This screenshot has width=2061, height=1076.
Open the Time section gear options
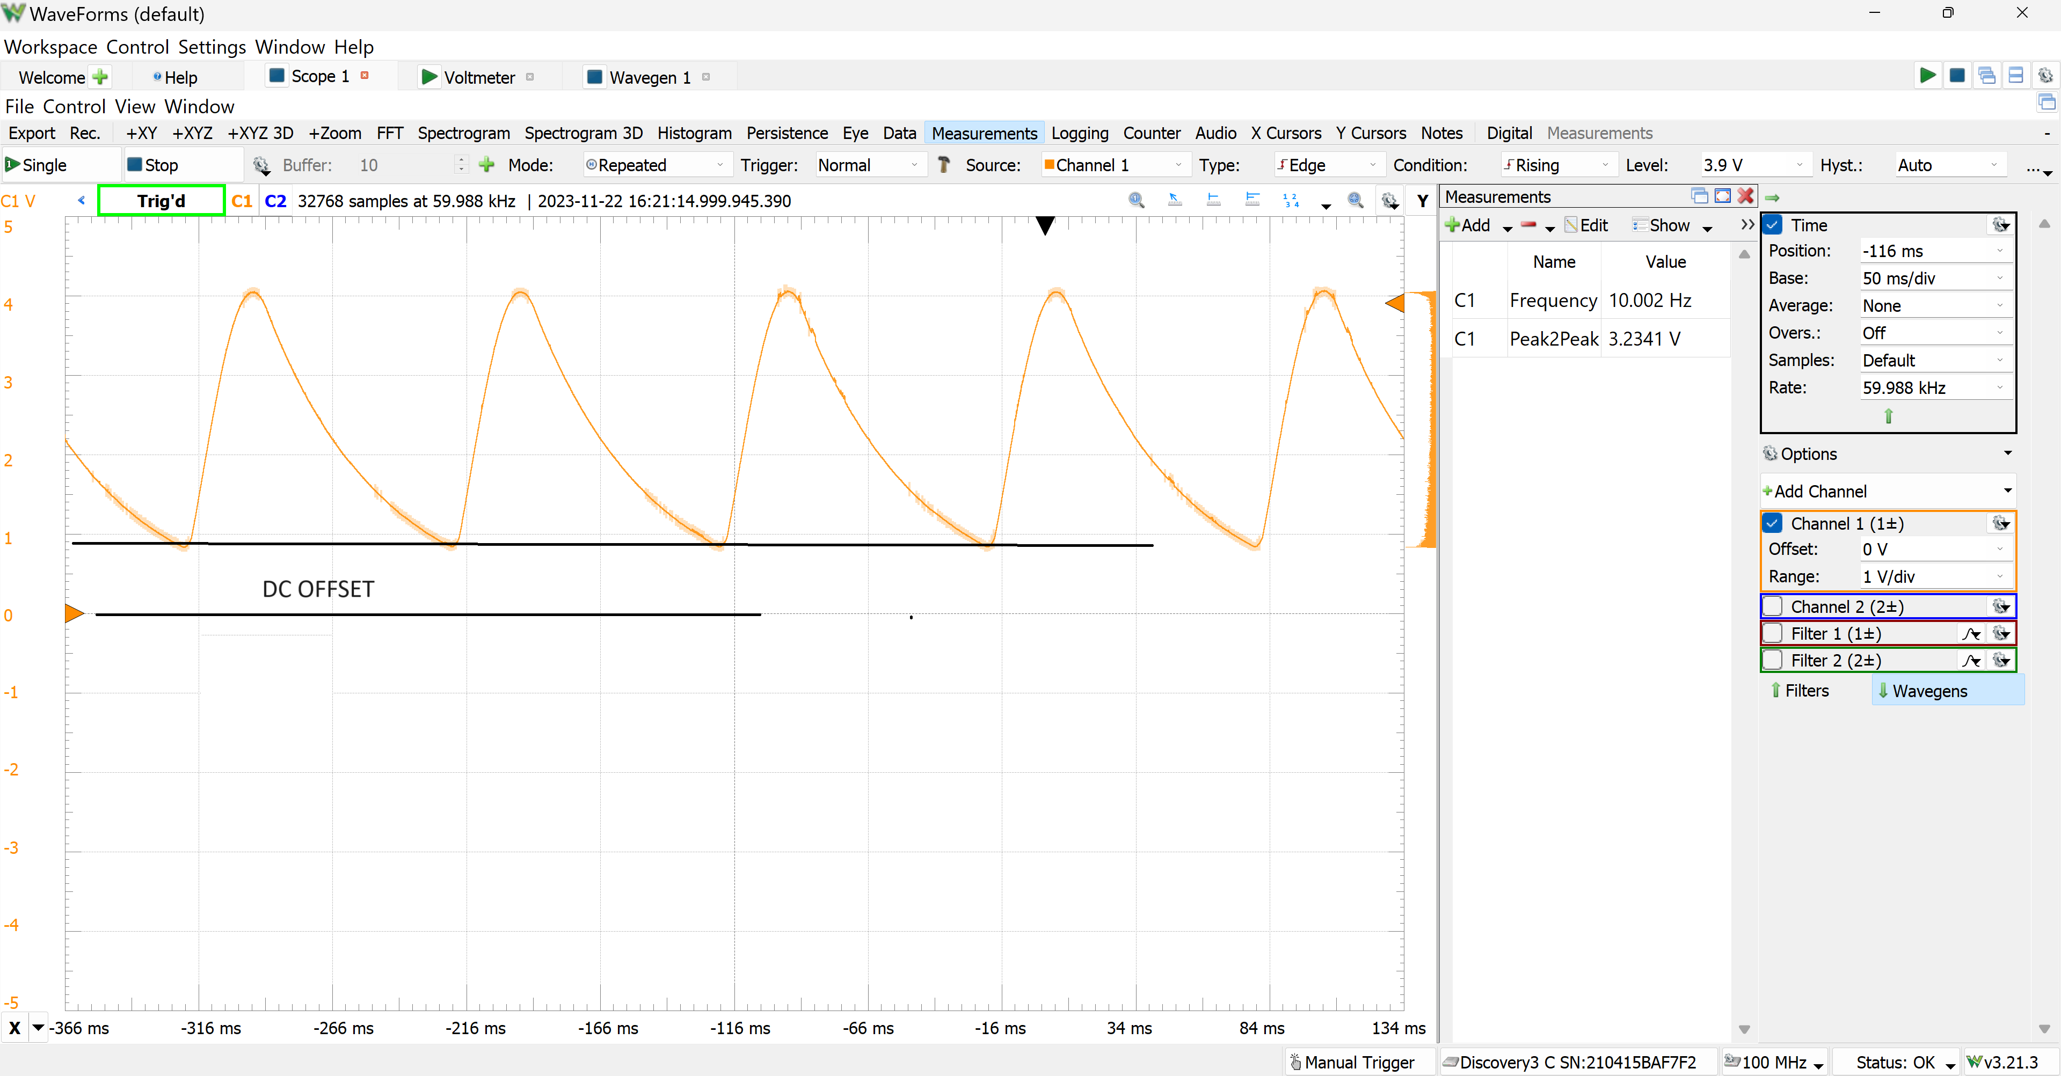[x=2001, y=225]
